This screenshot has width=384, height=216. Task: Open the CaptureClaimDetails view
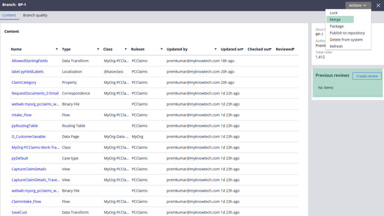point(29,169)
